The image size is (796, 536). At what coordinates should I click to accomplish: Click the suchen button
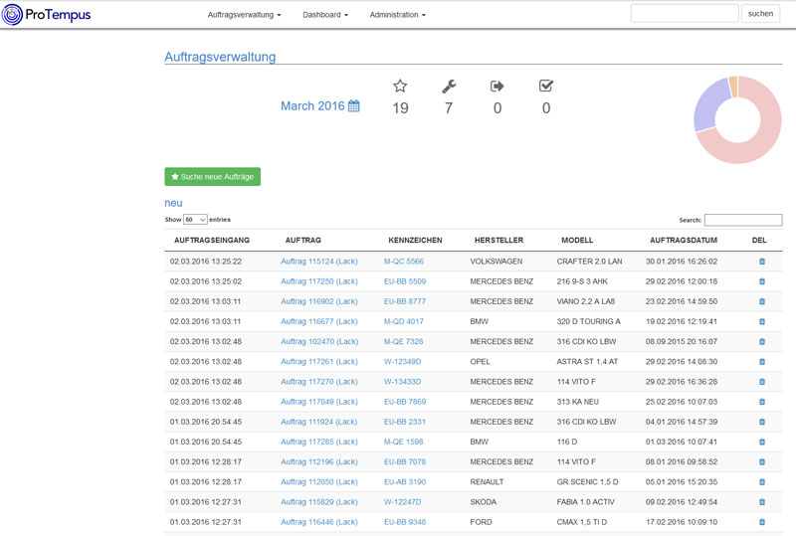coord(760,14)
